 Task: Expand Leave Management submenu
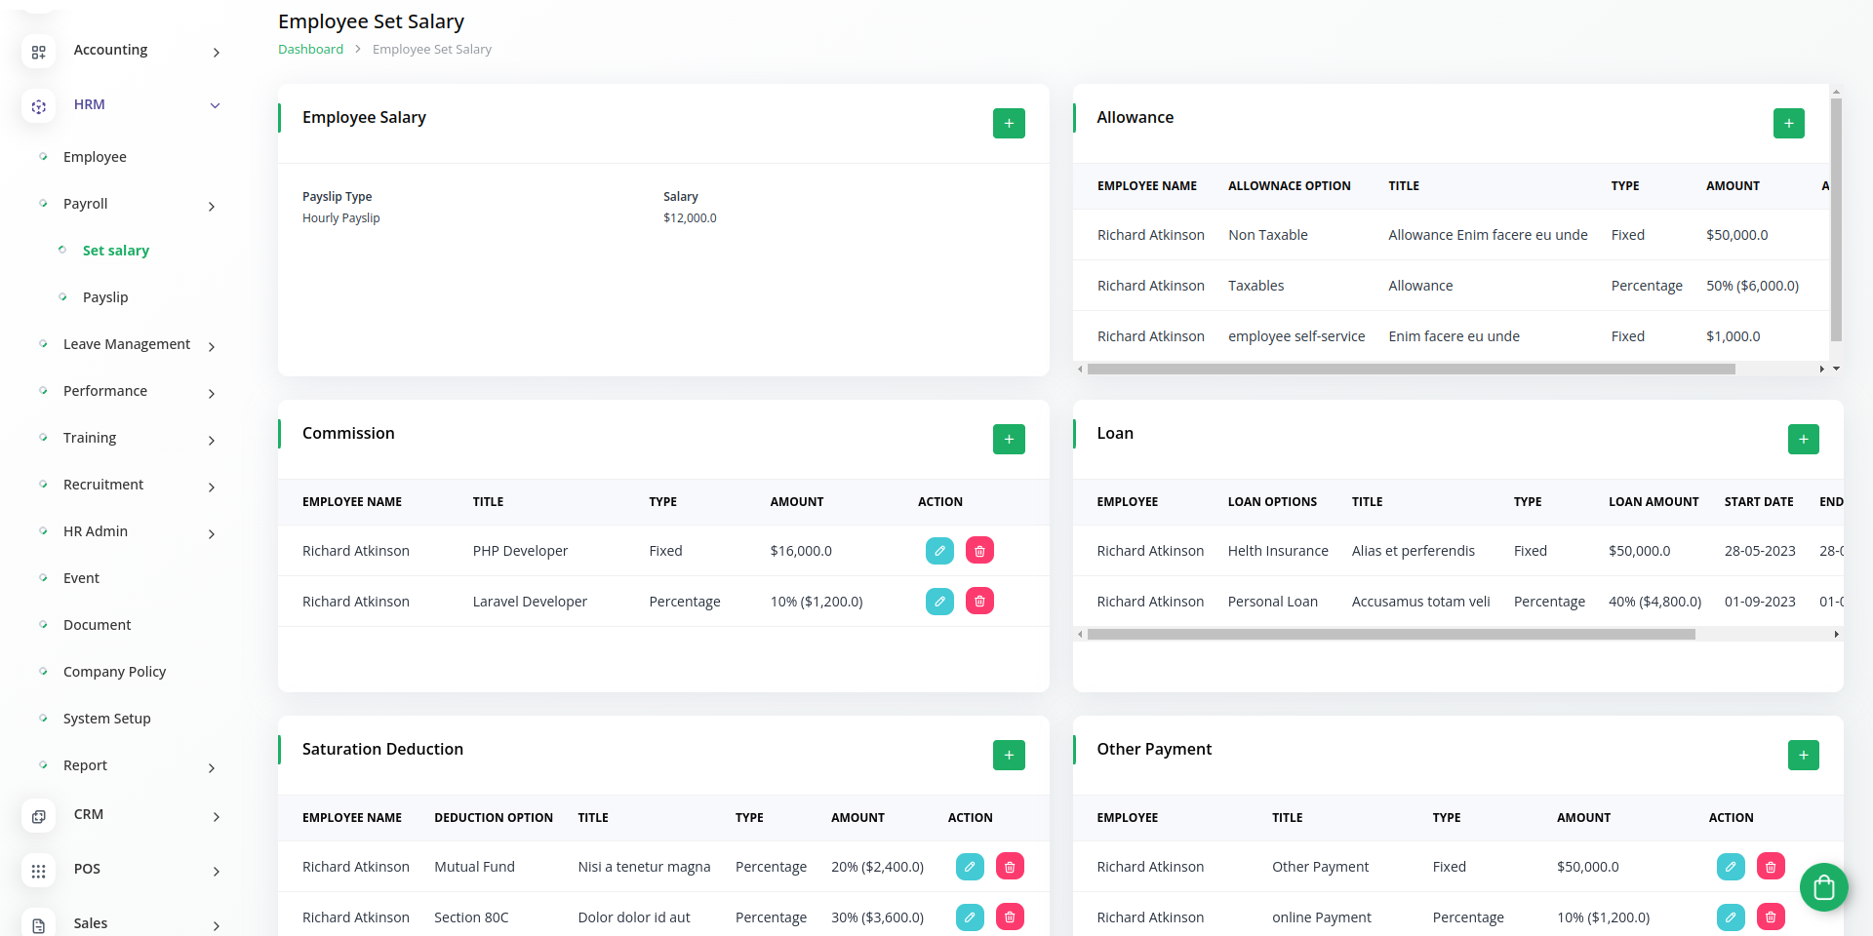coord(127,344)
